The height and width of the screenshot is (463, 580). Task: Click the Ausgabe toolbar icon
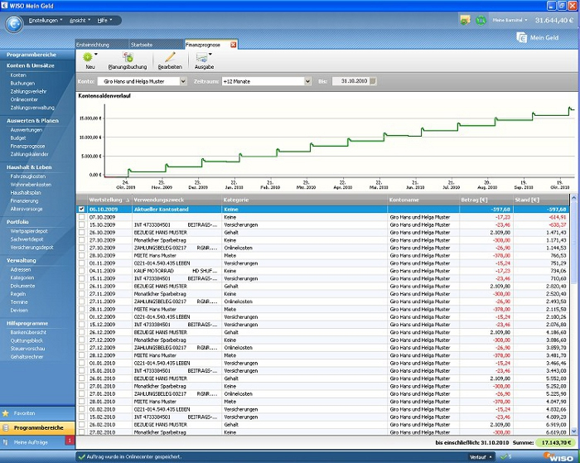201,57
